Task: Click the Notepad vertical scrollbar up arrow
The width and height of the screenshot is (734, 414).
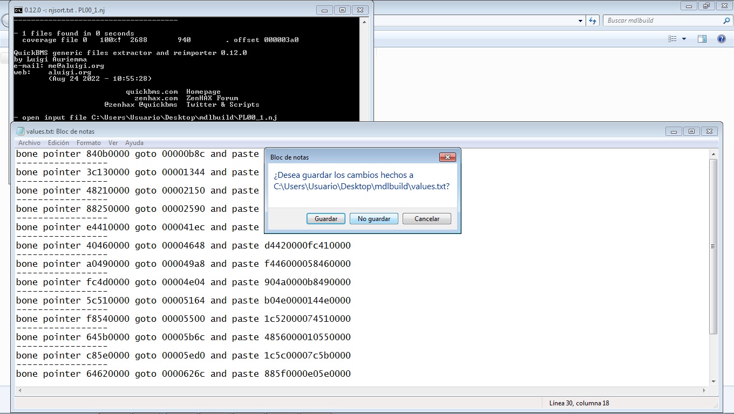Action: click(713, 154)
